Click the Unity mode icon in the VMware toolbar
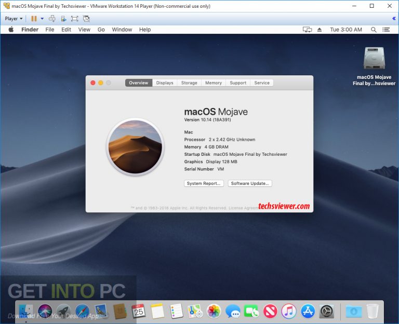 [x=86, y=19]
